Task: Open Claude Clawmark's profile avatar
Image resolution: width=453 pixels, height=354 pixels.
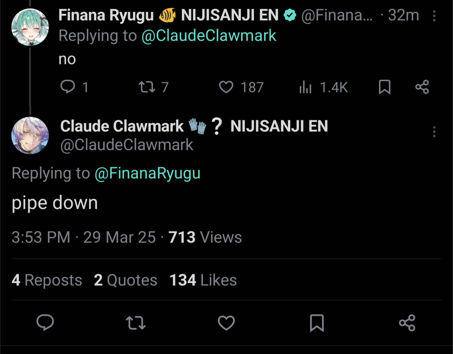Action: click(x=30, y=135)
